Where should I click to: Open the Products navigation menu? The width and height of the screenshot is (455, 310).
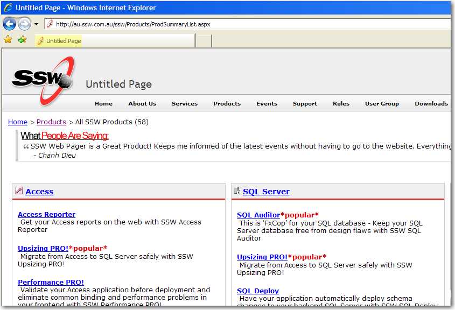[227, 103]
